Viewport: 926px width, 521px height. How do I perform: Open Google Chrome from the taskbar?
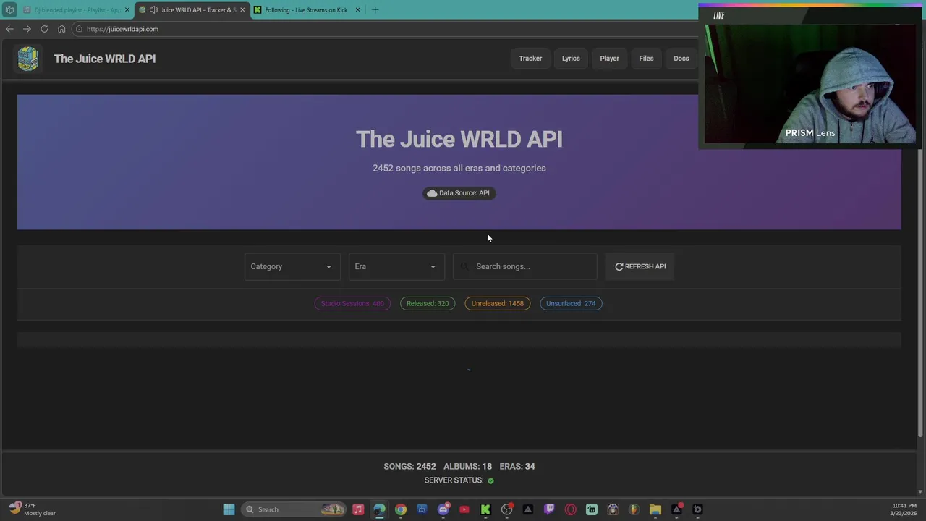(x=401, y=509)
